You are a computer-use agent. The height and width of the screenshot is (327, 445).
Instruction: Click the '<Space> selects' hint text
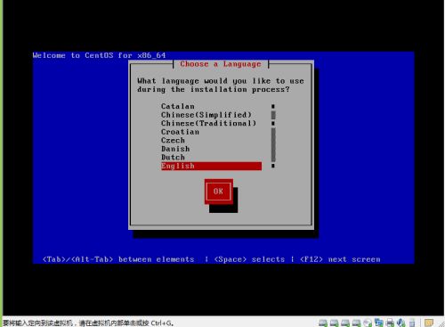(249, 259)
